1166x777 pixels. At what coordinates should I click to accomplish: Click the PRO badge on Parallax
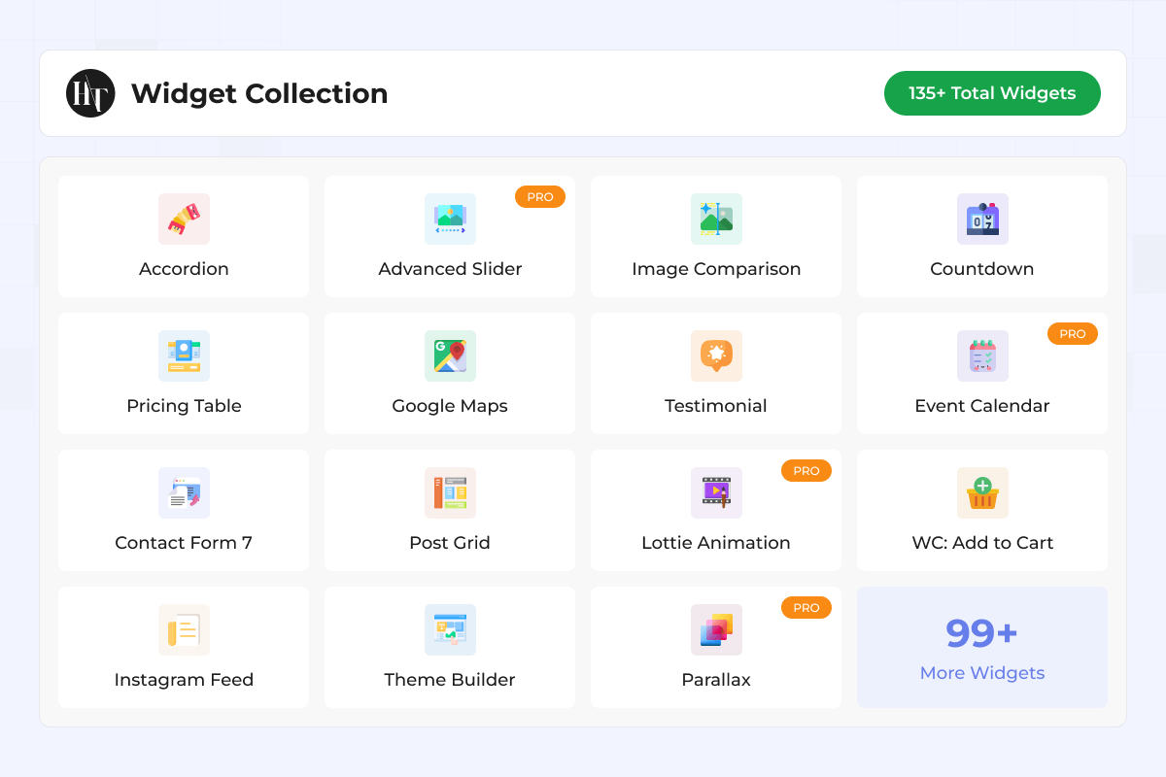click(x=806, y=608)
